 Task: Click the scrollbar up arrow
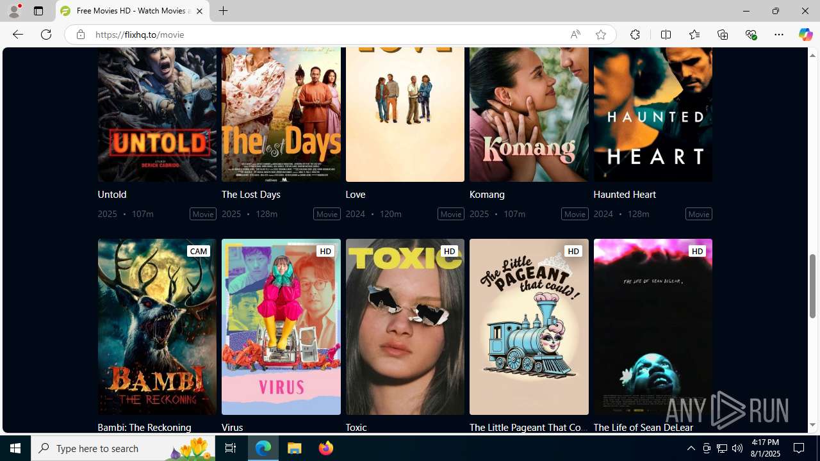tap(812, 55)
